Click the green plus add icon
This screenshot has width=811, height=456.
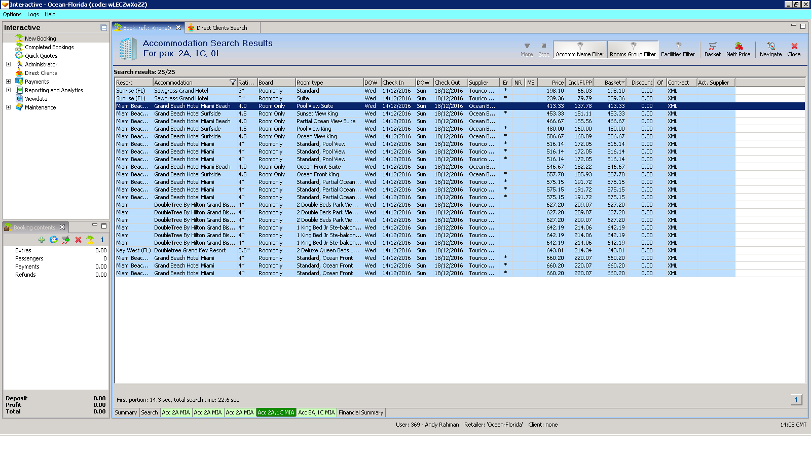coord(42,240)
